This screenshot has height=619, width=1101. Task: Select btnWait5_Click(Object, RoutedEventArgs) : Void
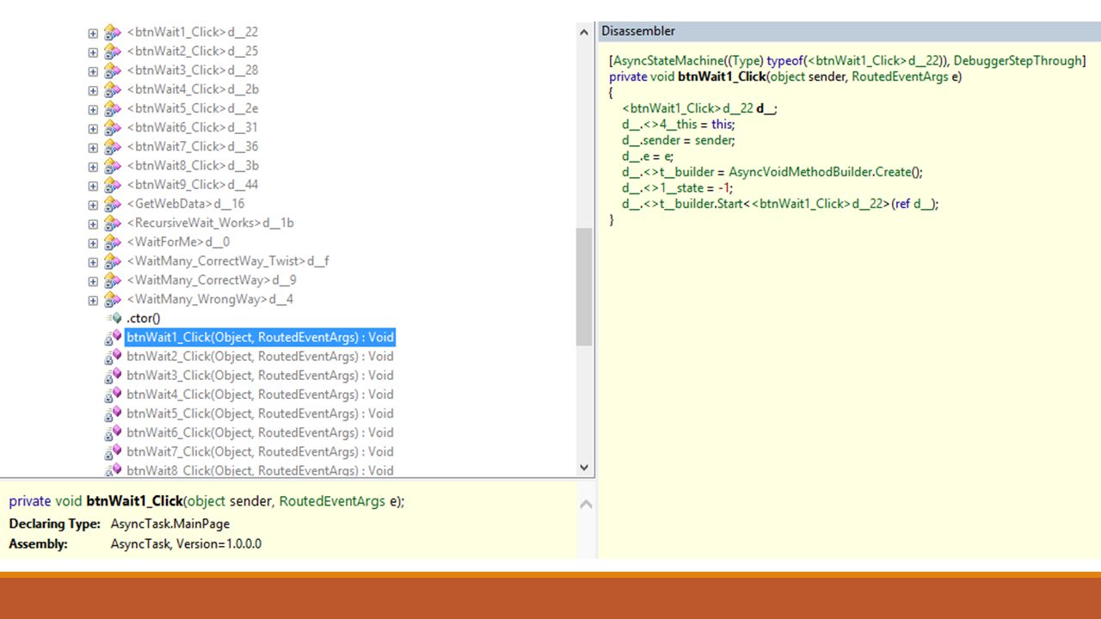tap(260, 414)
